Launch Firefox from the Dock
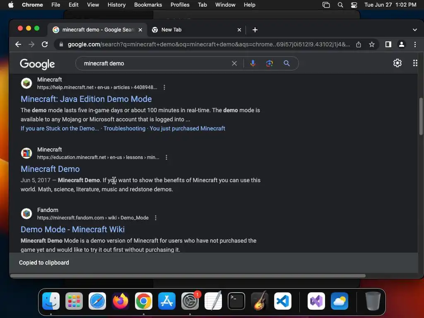The image size is (424, 318). point(120,301)
